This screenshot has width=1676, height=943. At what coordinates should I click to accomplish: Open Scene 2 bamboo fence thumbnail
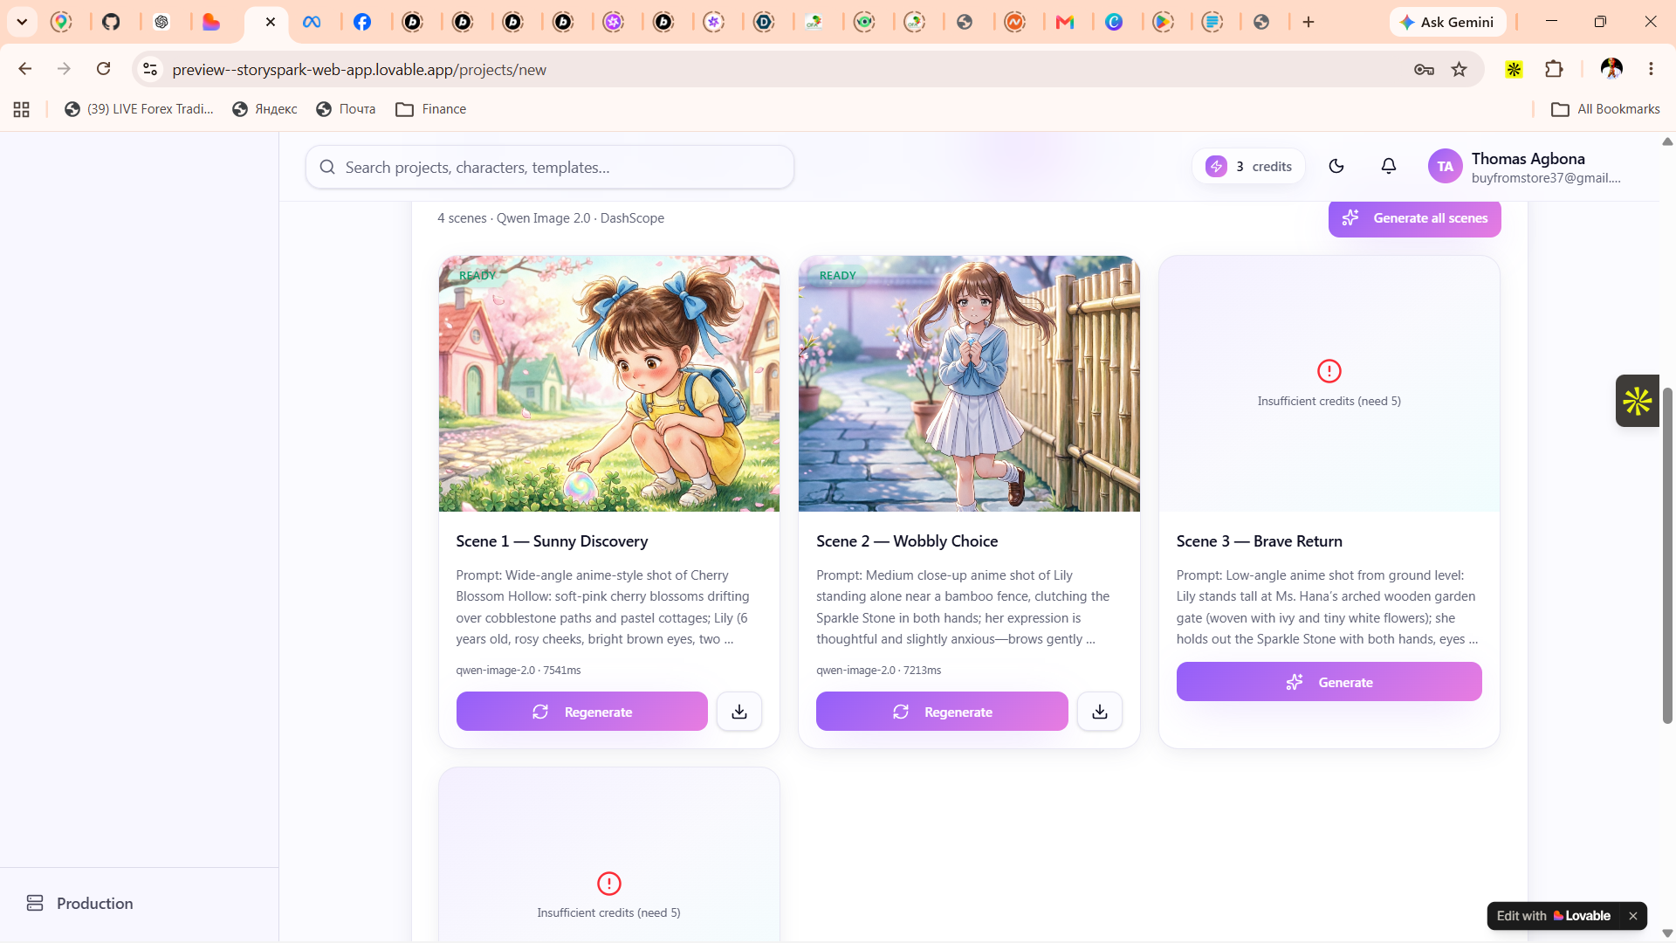coord(969,383)
